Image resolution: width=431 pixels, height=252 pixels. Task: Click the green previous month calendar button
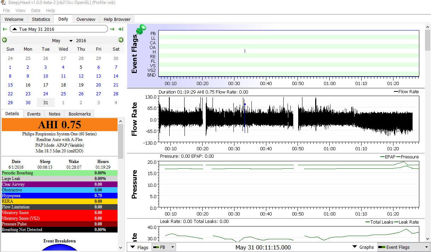[x=5, y=40]
